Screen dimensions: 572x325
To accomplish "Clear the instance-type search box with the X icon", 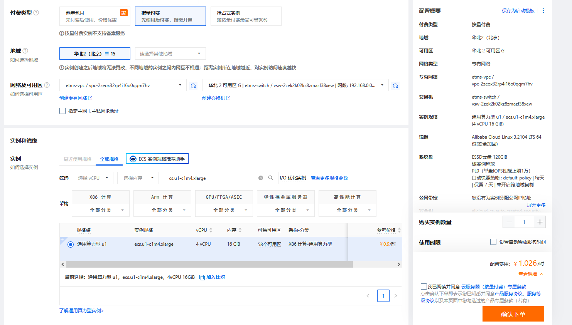I will click(x=261, y=178).
